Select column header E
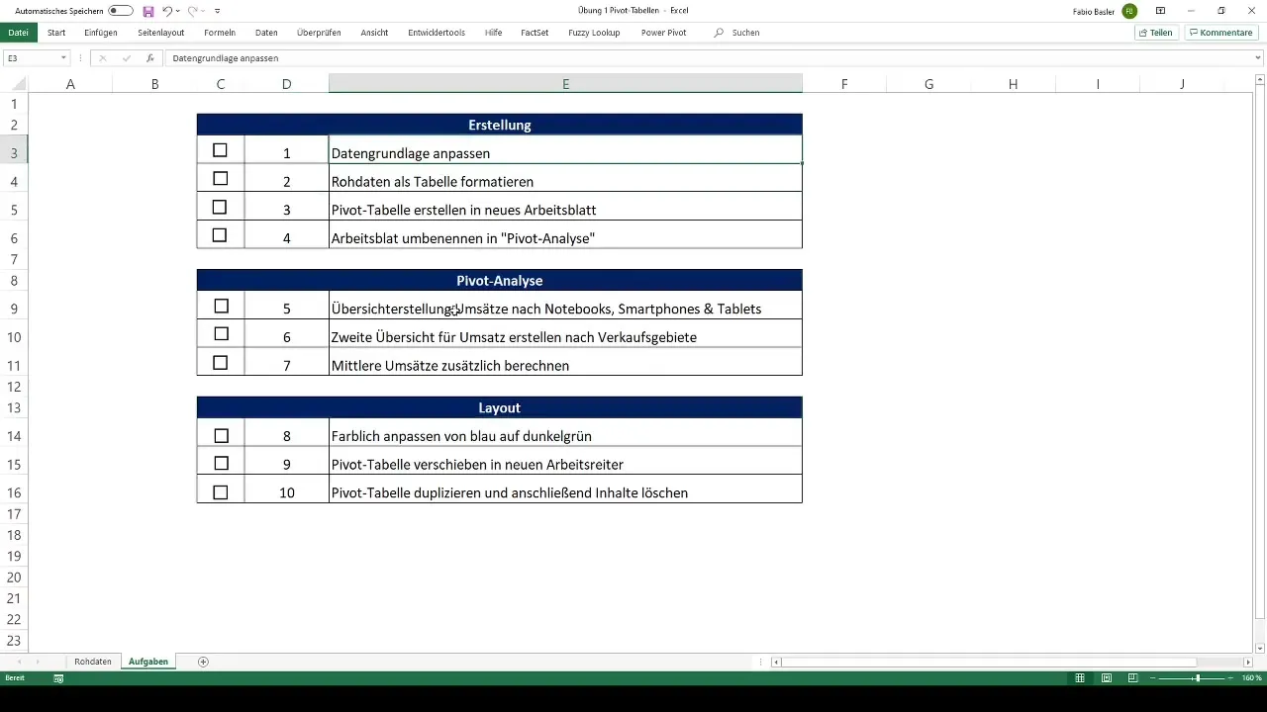The image size is (1267, 712). (x=565, y=84)
